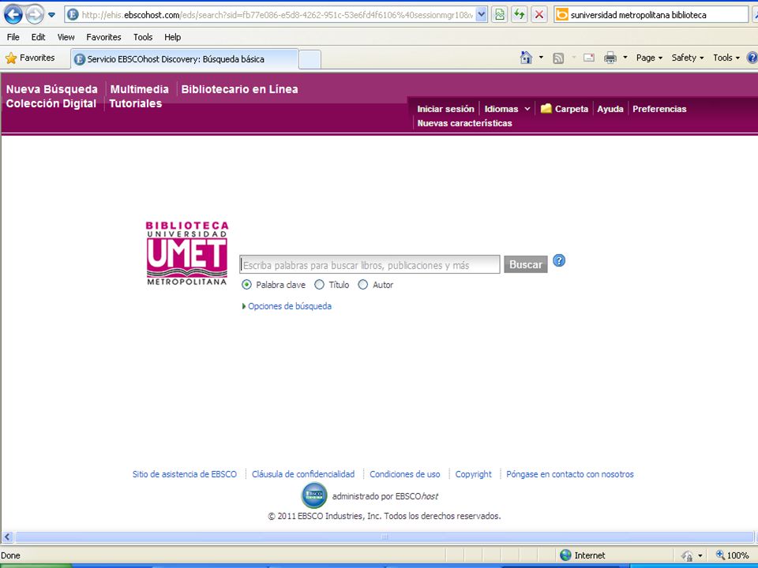Expand Opciones de búsqueda
This screenshot has width=758, height=568.
point(287,306)
